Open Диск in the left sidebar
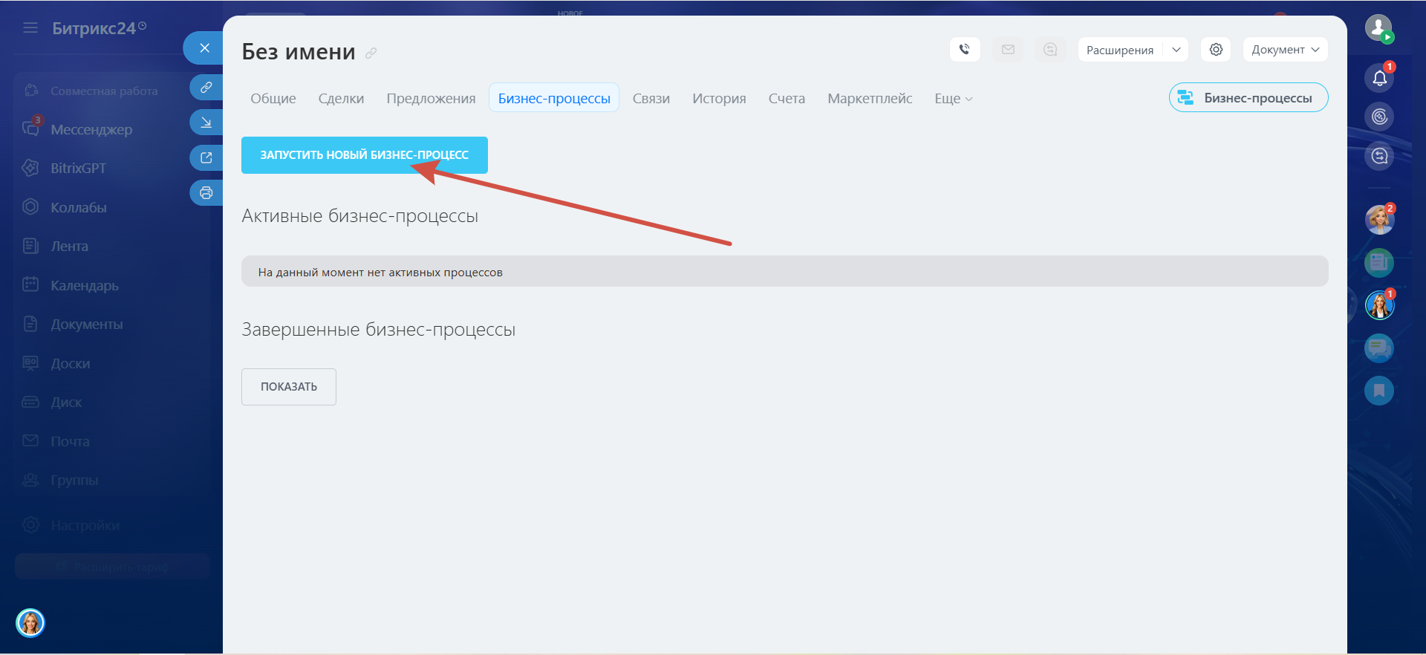This screenshot has width=1426, height=655. coord(66,402)
